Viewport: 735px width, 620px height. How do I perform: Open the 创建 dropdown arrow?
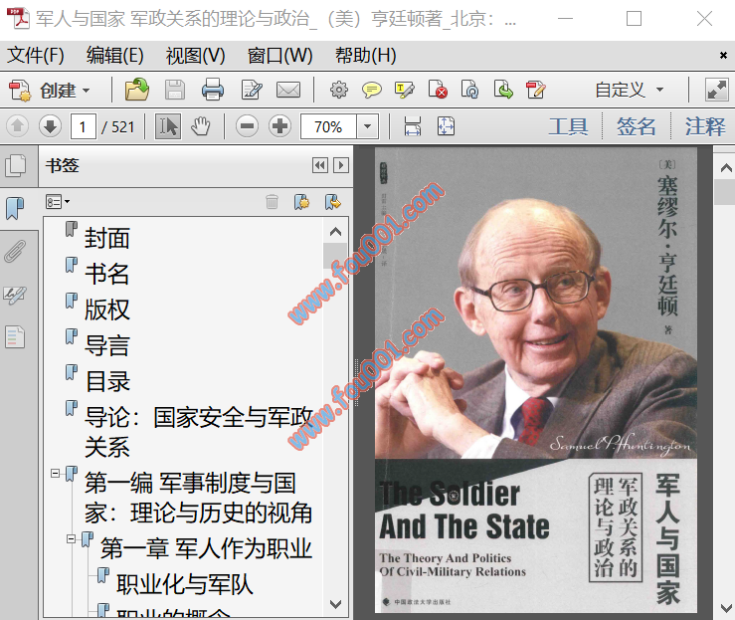86,90
